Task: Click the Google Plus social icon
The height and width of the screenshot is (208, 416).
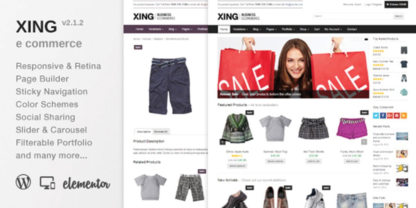Action: pyautogui.click(x=390, y=115)
